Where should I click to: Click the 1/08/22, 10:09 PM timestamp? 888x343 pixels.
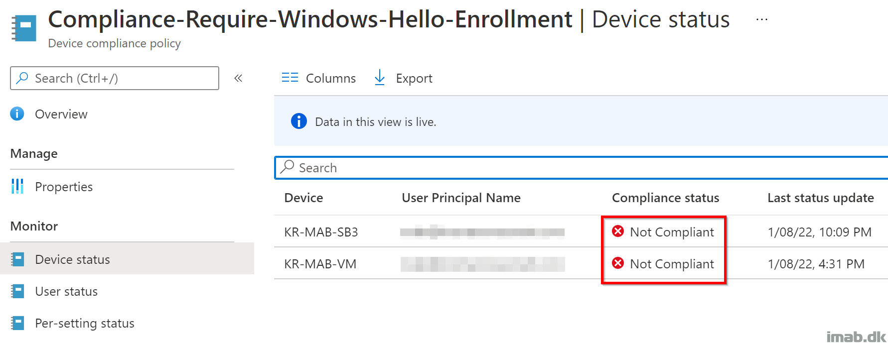[x=819, y=232]
